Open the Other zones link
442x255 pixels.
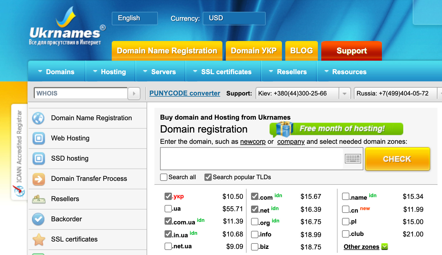(361, 247)
